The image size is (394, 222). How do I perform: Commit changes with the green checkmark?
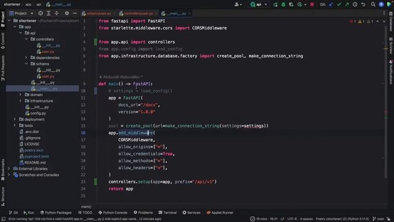[339, 4]
